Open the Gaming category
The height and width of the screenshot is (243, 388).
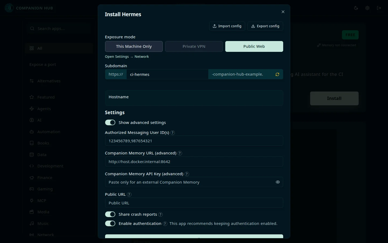click(x=59, y=189)
